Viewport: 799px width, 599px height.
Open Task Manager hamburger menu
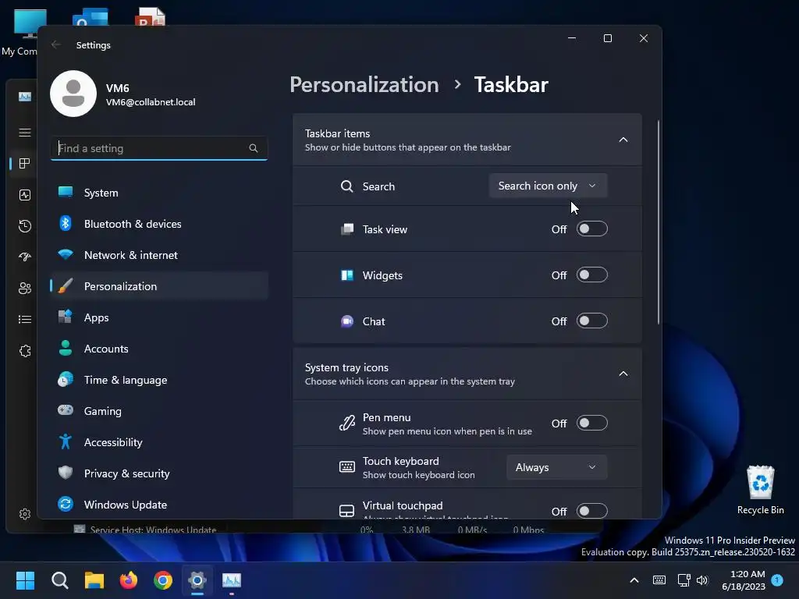(x=24, y=133)
